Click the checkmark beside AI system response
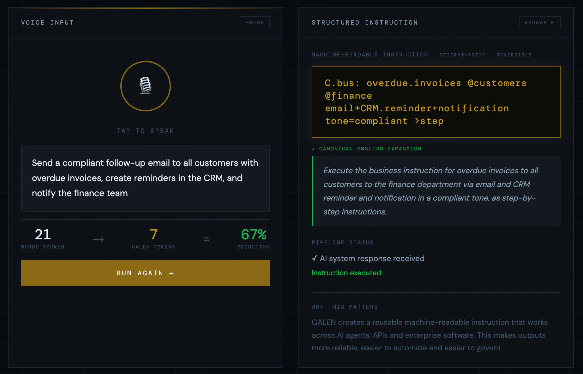The height and width of the screenshot is (374, 583). tap(315, 259)
